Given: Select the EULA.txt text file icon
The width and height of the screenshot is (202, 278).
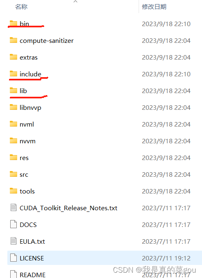Looking at the screenshot, I should tap(13, 241).
